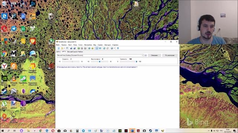The image size is (238, 133).
Task: Open the Файл menu
Action: click(x=58, y=45)
